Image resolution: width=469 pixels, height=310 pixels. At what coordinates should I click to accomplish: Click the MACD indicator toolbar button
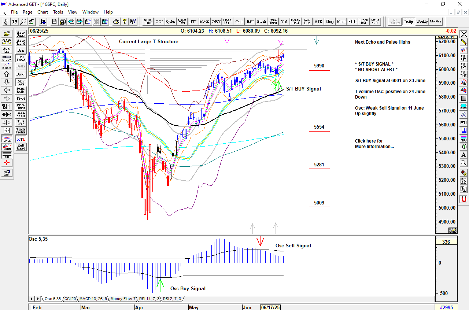coord(205,22)
